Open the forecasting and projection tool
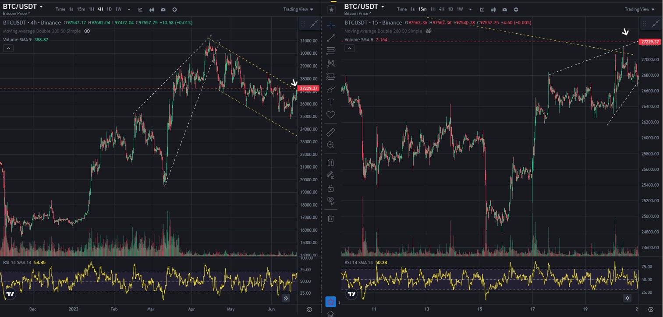Viewport: 663px width, 317px height. 331,77
